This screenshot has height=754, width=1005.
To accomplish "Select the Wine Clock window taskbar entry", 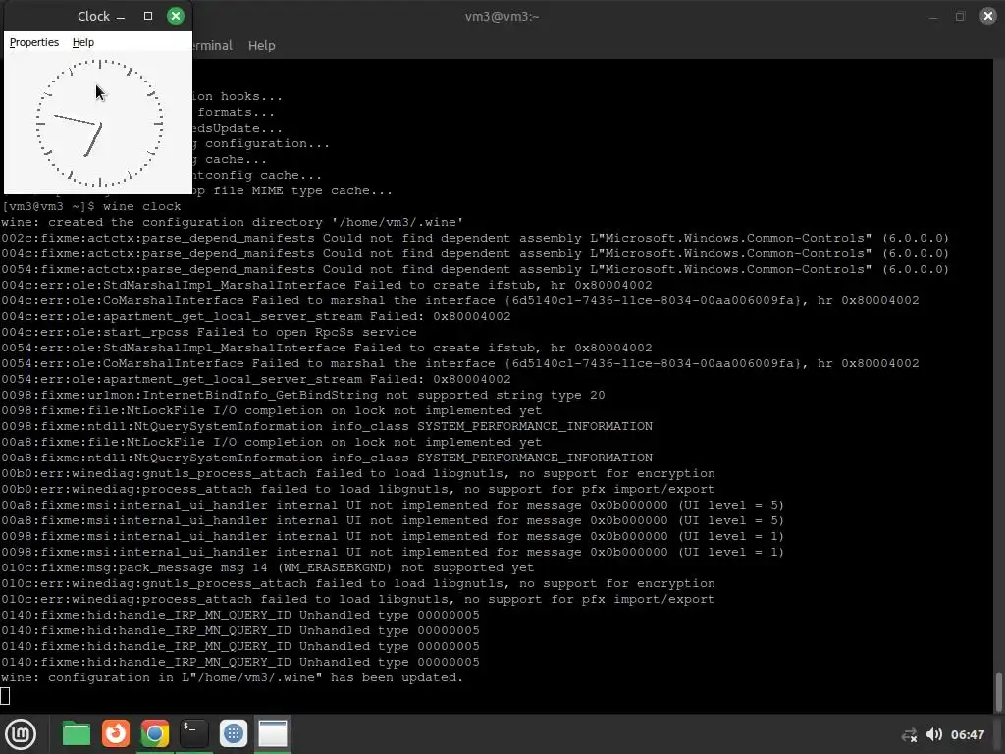I will pos(273,733).
